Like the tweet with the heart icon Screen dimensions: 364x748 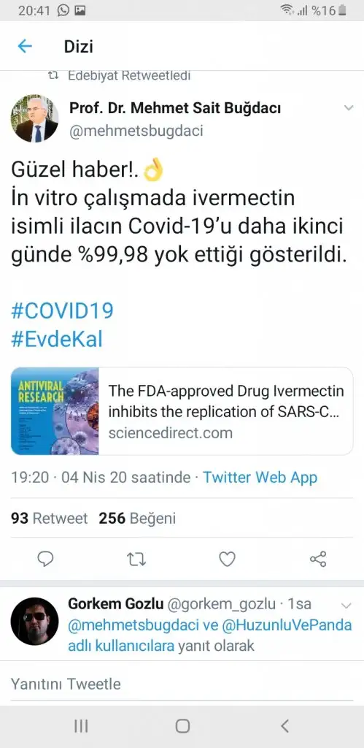tap(227, 559)
